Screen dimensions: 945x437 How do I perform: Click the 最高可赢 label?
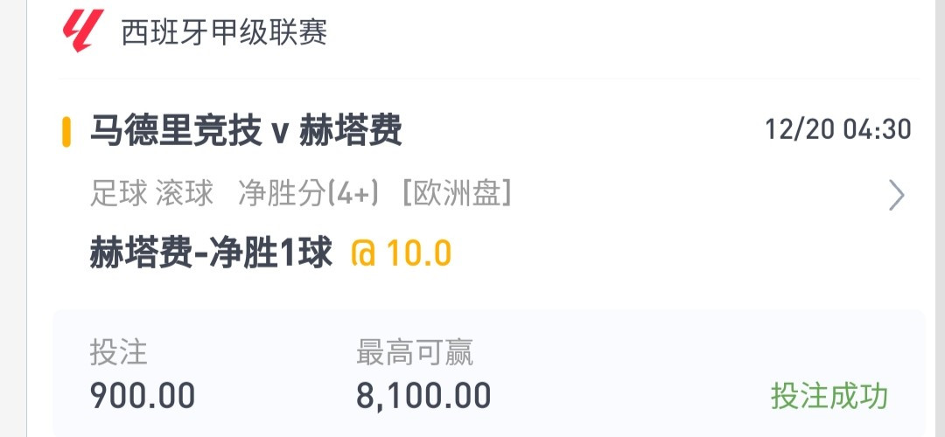[x=415, y=353]
